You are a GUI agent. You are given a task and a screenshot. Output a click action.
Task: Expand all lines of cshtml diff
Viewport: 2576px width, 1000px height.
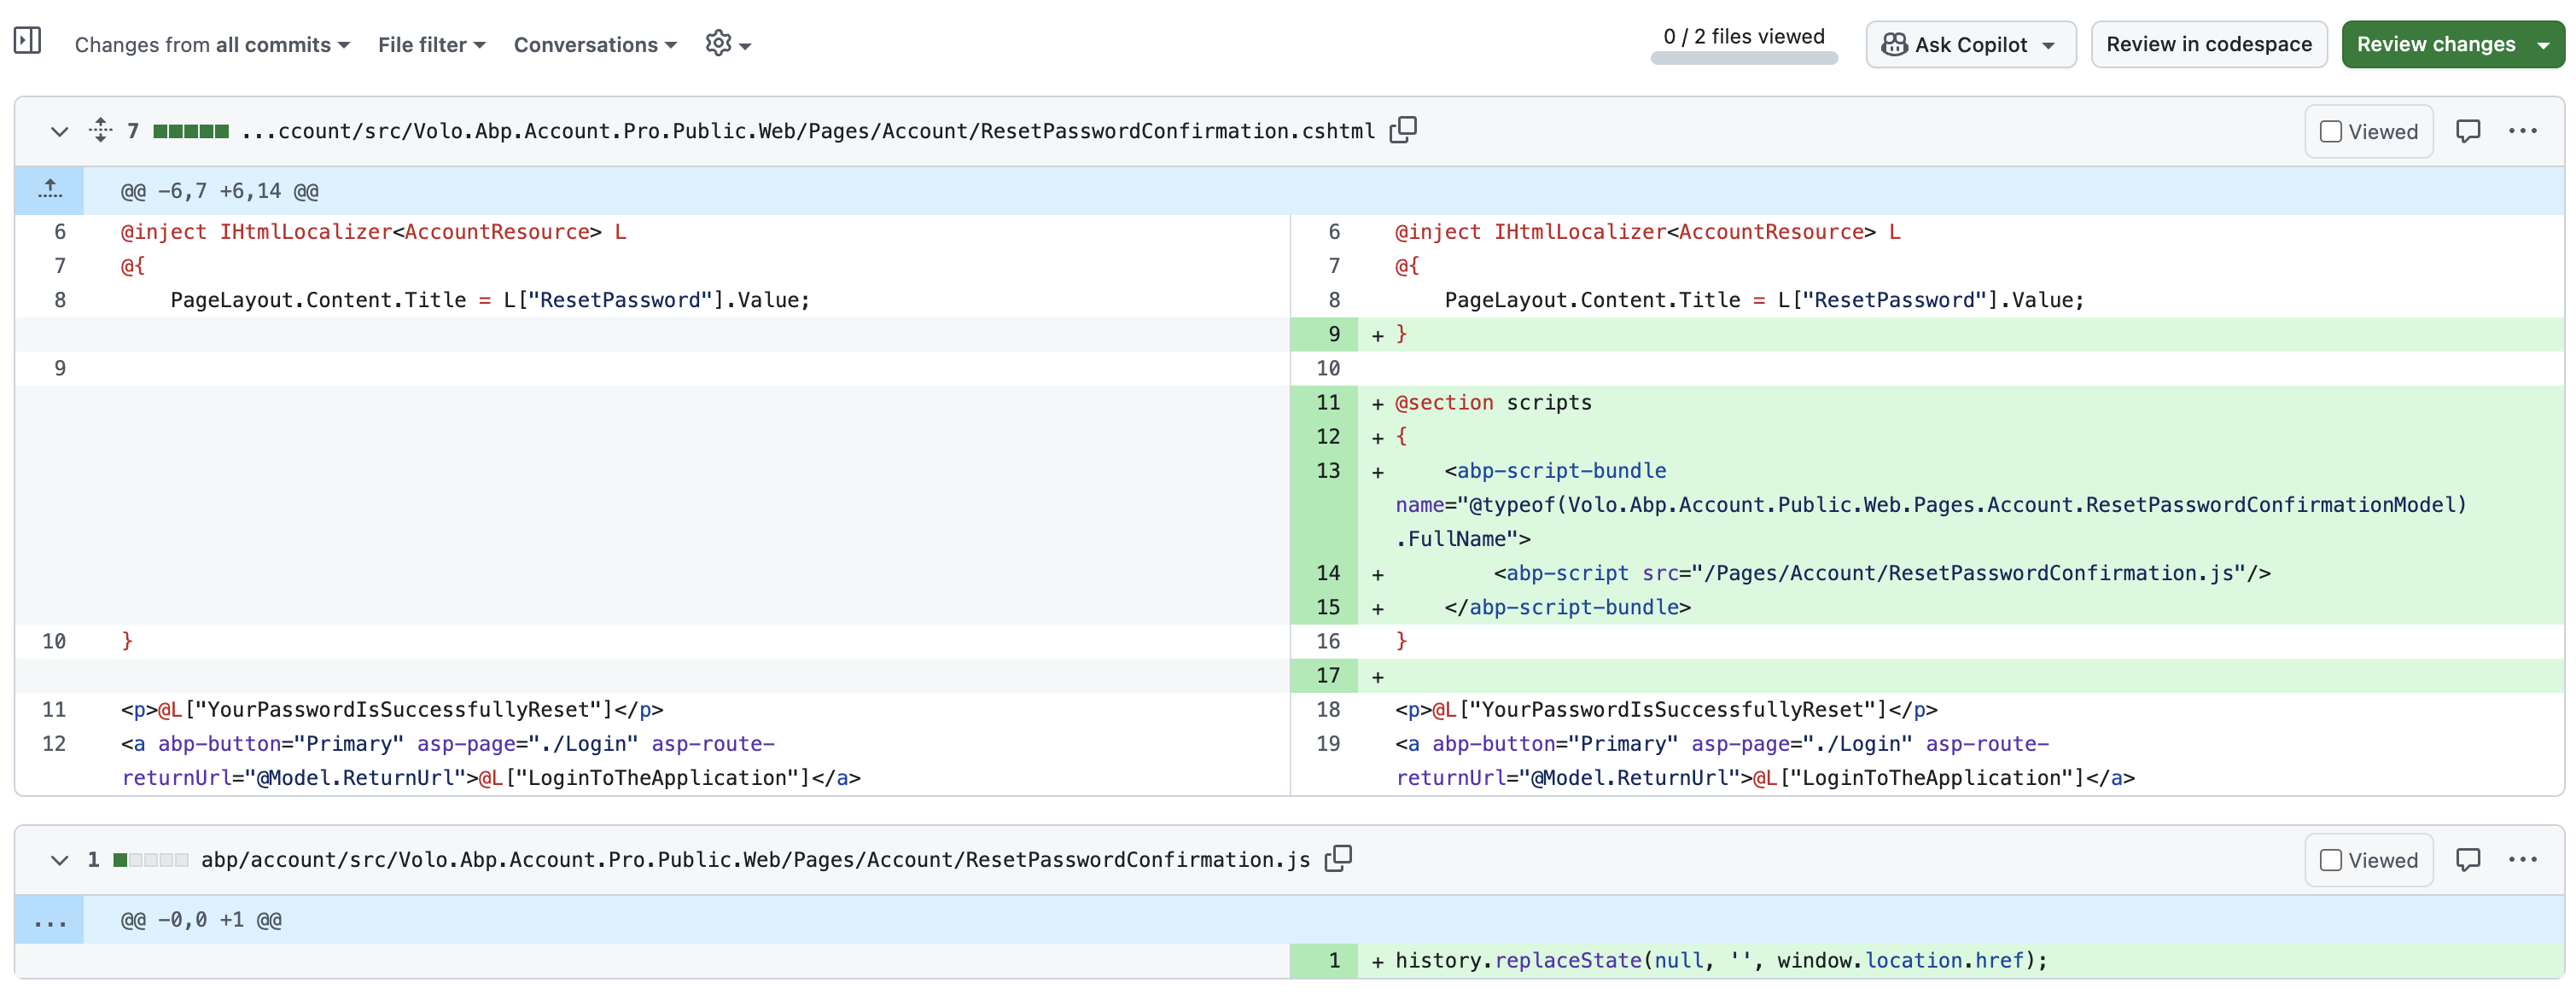tap(100, 130)
